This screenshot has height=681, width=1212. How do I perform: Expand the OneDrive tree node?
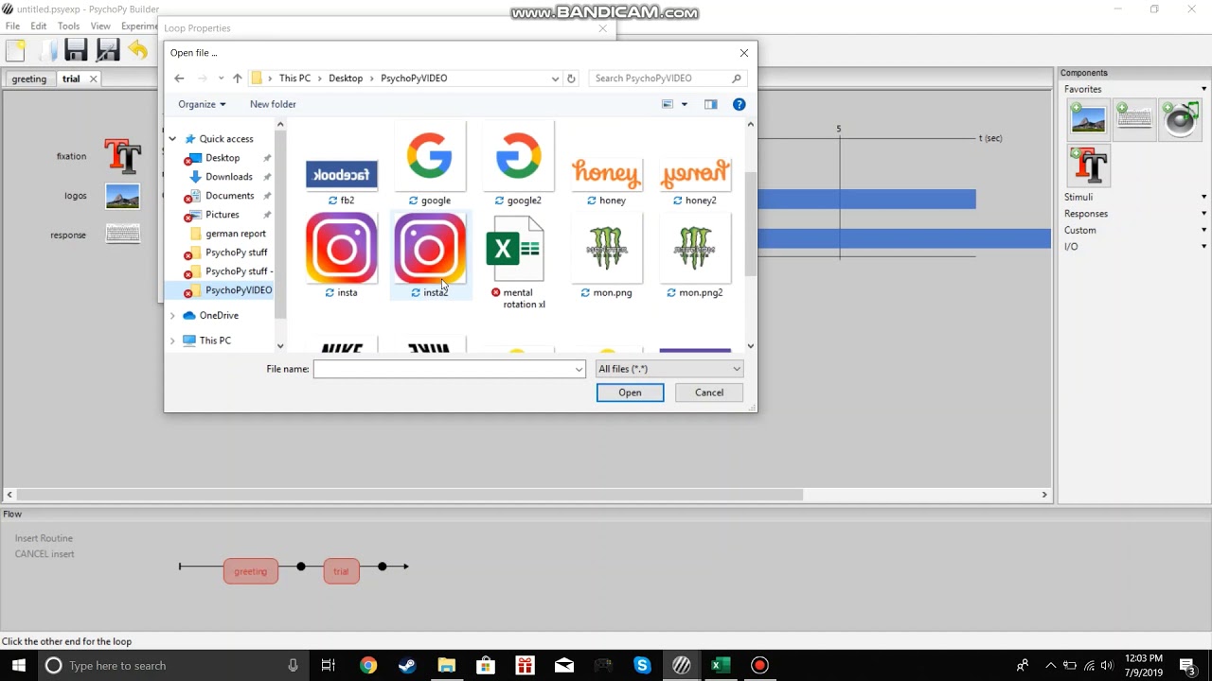point(172,315)
